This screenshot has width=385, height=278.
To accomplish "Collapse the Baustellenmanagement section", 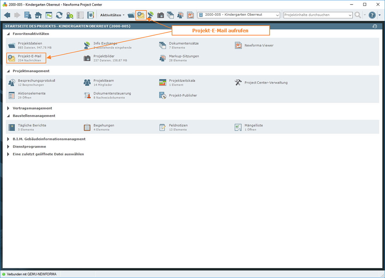I will pos(8,116).
